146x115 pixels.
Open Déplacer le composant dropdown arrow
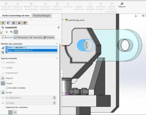pyautogui.click(x=18, y=12)
